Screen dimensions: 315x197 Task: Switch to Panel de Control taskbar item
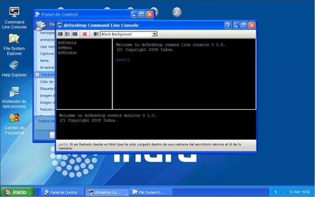click(62, 192)
